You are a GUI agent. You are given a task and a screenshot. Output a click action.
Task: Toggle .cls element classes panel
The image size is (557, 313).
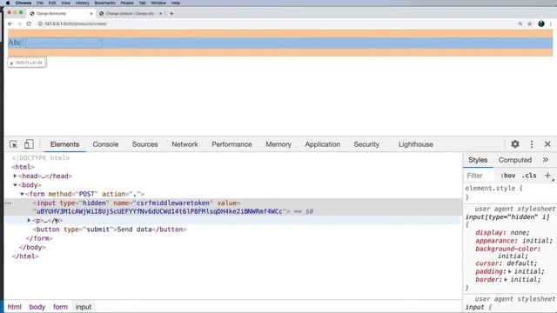click(x=529, y=176)
